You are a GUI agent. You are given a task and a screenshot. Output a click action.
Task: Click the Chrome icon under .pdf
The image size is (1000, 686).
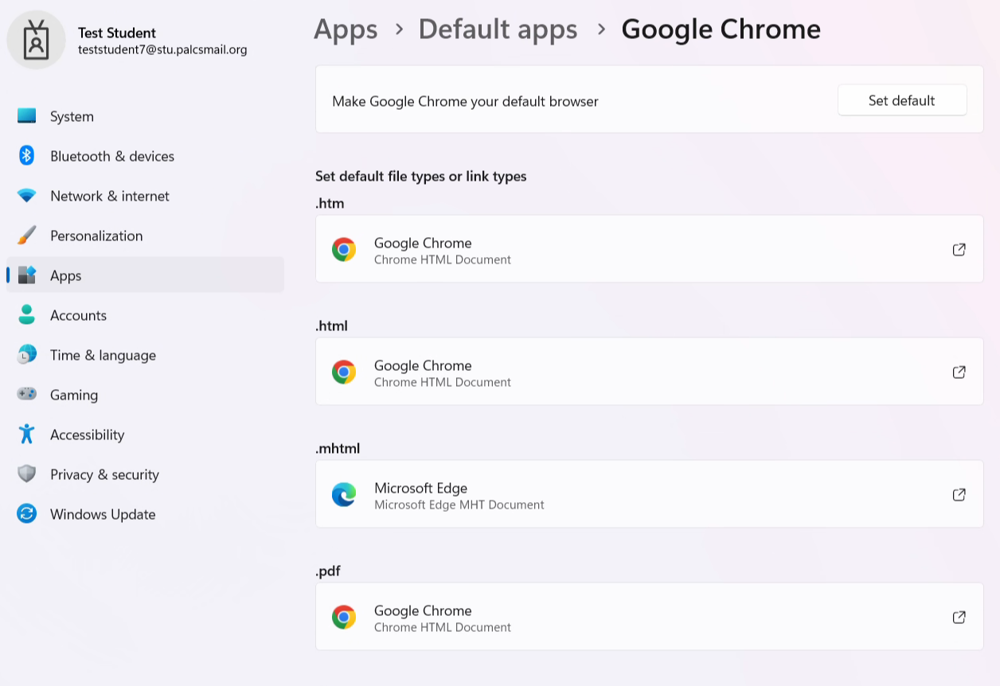tap(344, 617)
